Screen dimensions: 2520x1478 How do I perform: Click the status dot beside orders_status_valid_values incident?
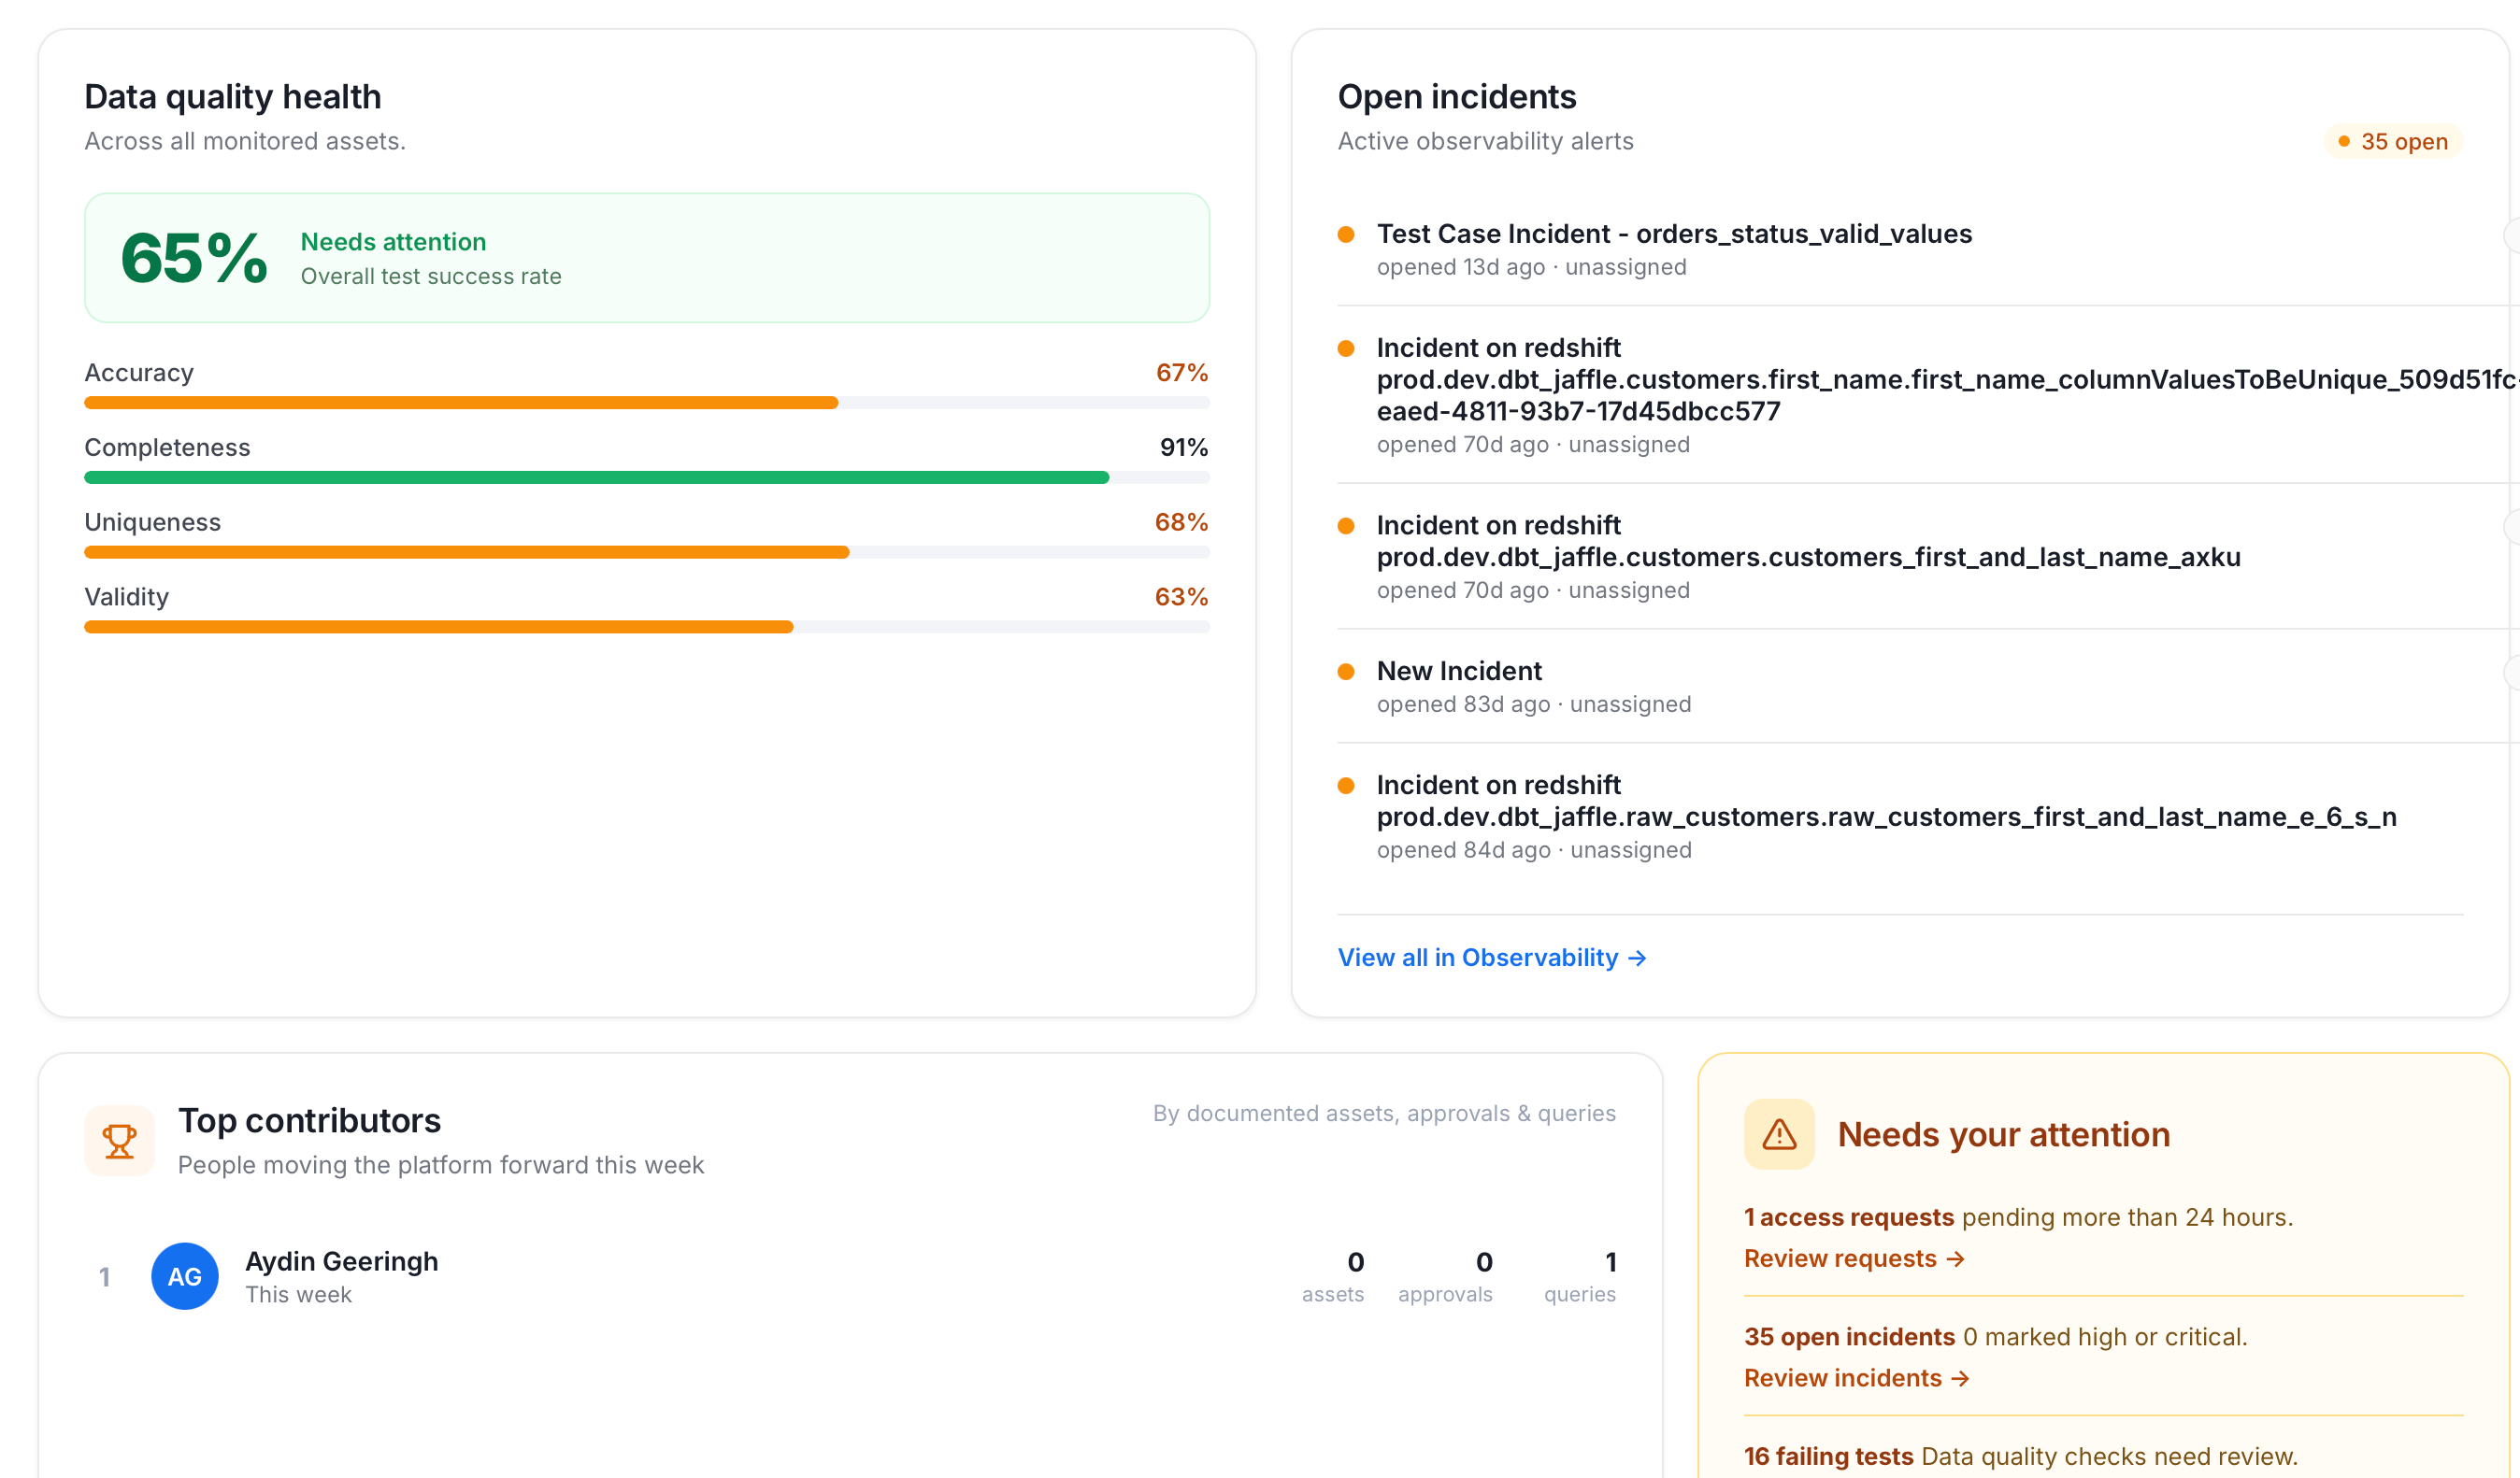[x=1346, y=234]
